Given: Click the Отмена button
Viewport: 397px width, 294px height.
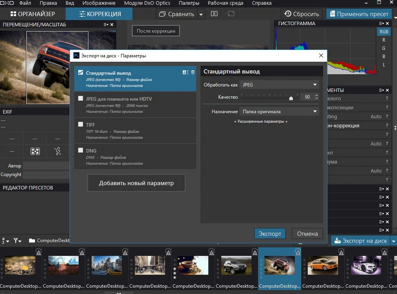Looking at the screenshot, I should click(x=307, y=234).
